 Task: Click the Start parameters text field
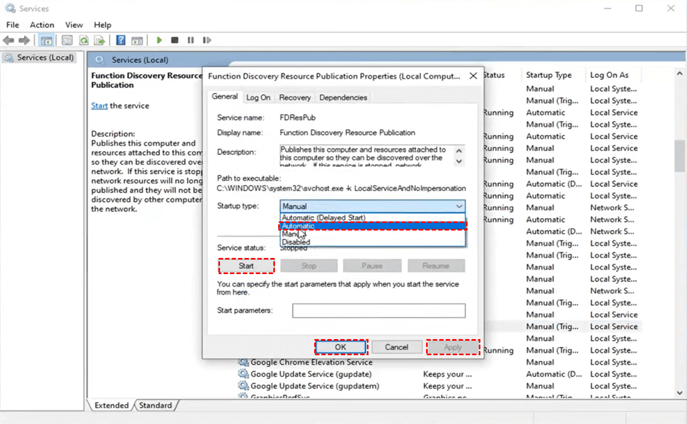[379, 311]
